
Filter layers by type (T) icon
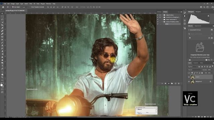(205, 67)
